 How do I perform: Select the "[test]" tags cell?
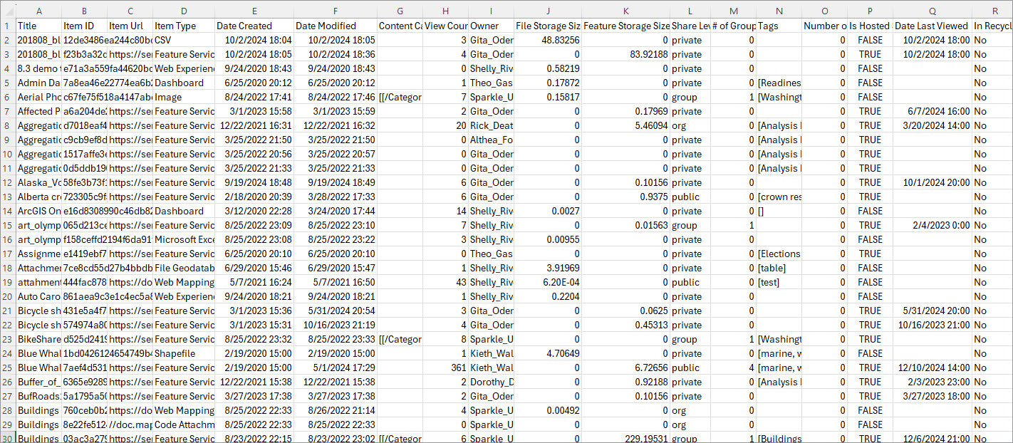(x=779, y=282)
